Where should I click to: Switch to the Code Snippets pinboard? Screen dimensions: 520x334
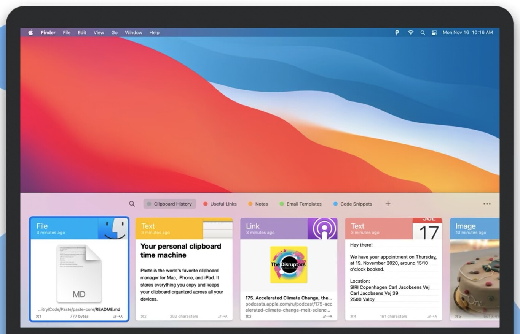click(x=356, y=204)
